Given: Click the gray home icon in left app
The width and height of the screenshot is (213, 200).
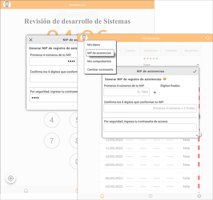Looking at the screenshot, I should (26, 190).
